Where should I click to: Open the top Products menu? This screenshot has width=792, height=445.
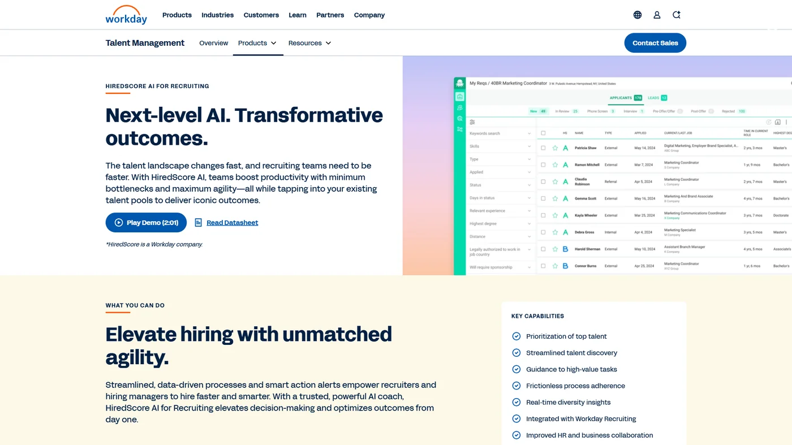pos(177,15)
